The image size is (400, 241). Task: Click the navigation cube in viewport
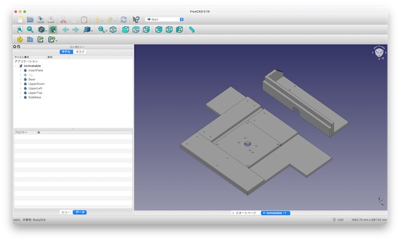point(378,52)
